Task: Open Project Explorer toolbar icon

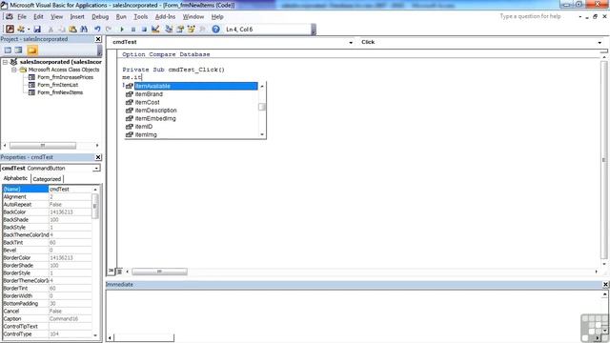Action: [169, 30]
